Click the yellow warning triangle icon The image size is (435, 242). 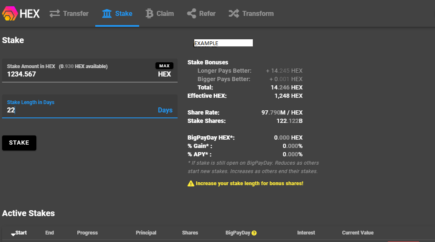(x=191, y=183)
